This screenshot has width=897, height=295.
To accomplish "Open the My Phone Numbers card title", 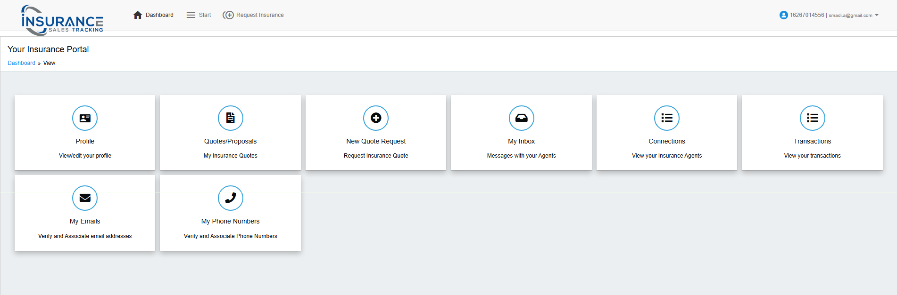I will [x=231, y=221].
